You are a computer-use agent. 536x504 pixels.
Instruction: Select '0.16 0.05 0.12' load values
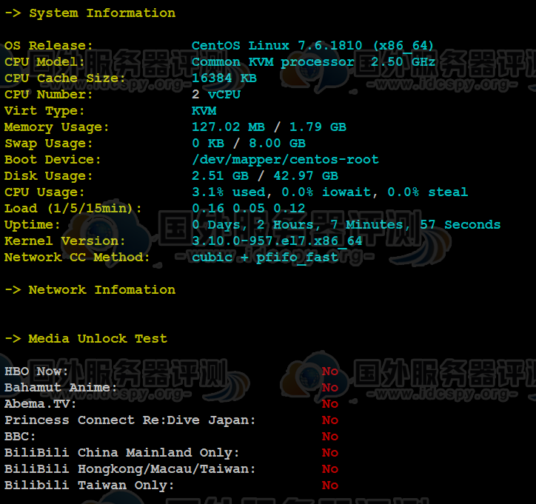pyautogui.click(x=249, y=209)
